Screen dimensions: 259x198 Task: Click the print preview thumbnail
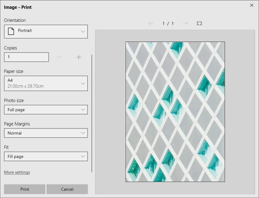tap(175, 112)
